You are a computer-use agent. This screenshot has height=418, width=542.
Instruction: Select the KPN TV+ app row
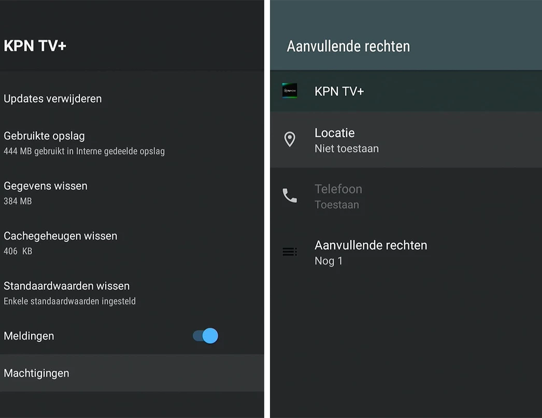pos(406,91)
